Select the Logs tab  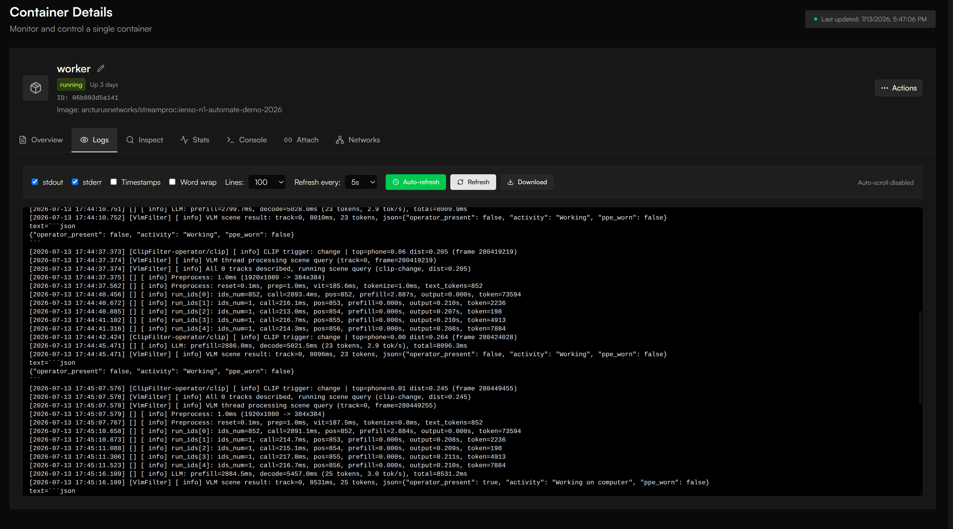pyautogui.click(x=94, y=140)
